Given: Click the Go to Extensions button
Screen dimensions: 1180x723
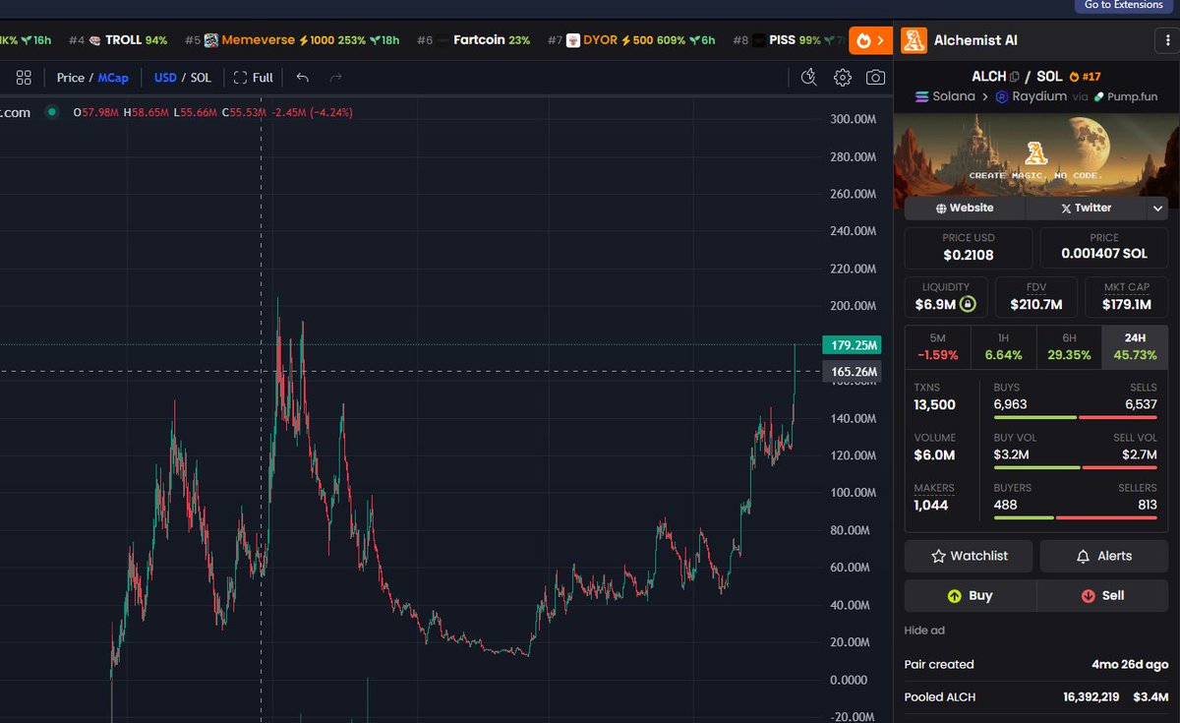Looking at the screenshot, I should 1123,6.
